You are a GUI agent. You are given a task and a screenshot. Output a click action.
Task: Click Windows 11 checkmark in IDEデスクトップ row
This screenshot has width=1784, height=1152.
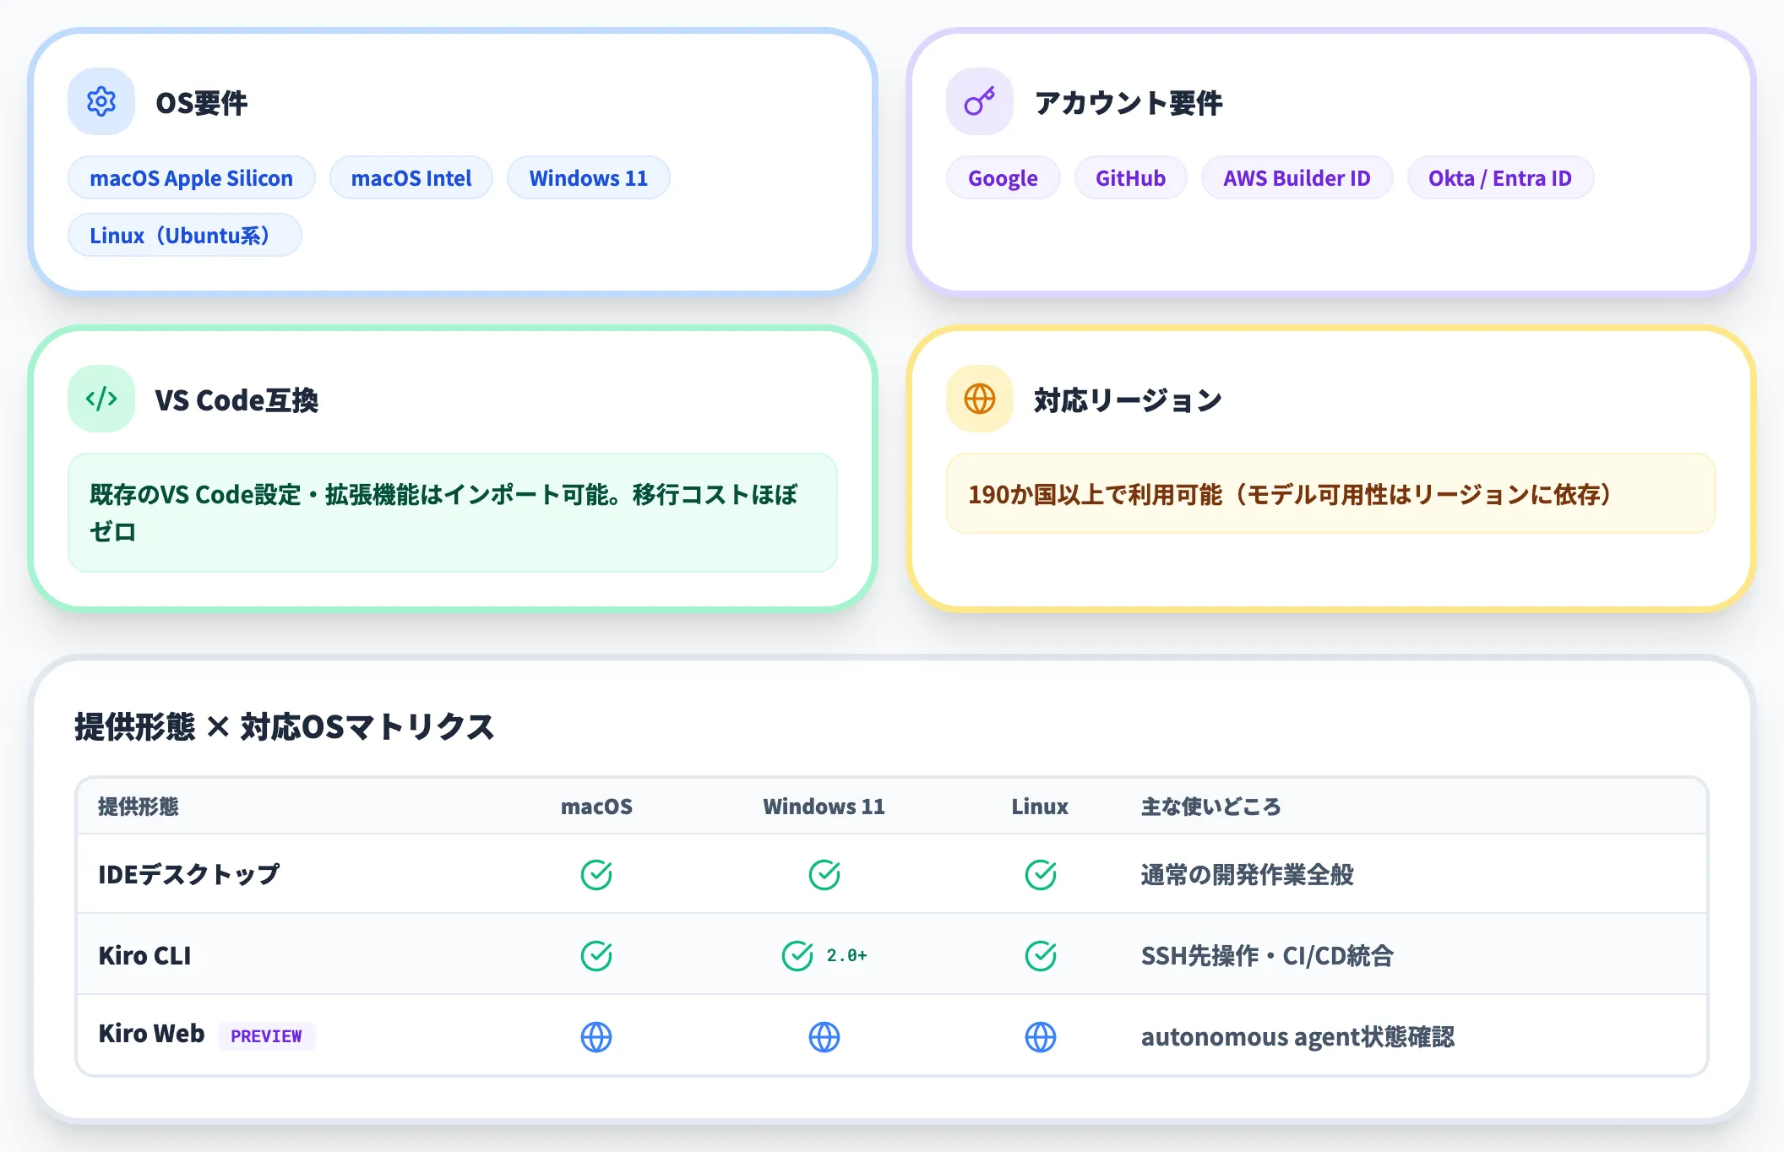click(x=824, y=874)
